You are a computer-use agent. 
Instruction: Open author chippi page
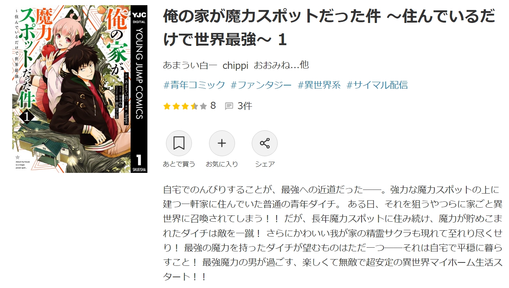235,65
